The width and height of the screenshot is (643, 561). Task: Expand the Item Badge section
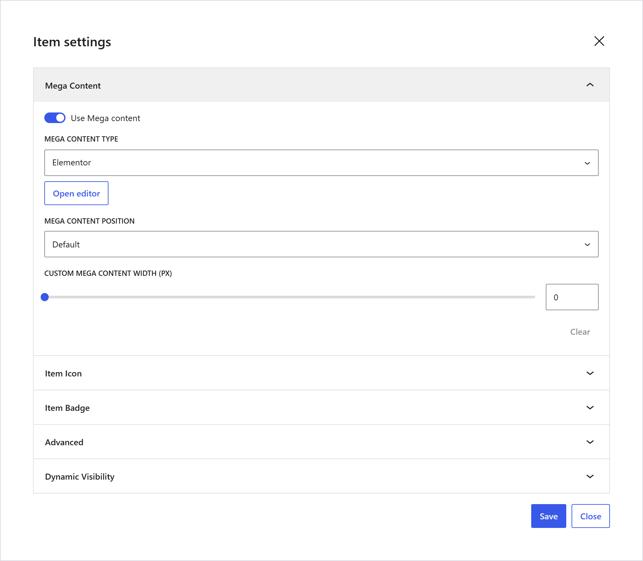(x=321, y=408)
